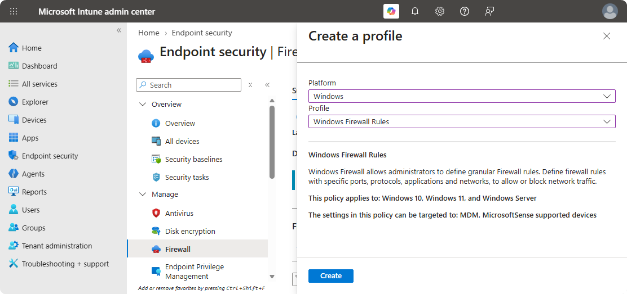This screenshot has height=294, width=627.
Task: Open the settings gear in header
Action: (440, 11)
